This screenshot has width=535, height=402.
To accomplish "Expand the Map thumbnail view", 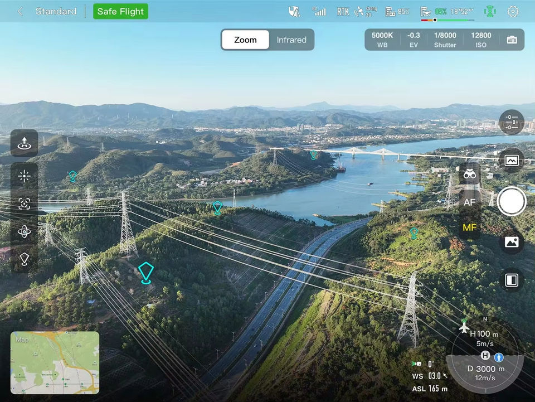I will [x=55, y=362].
